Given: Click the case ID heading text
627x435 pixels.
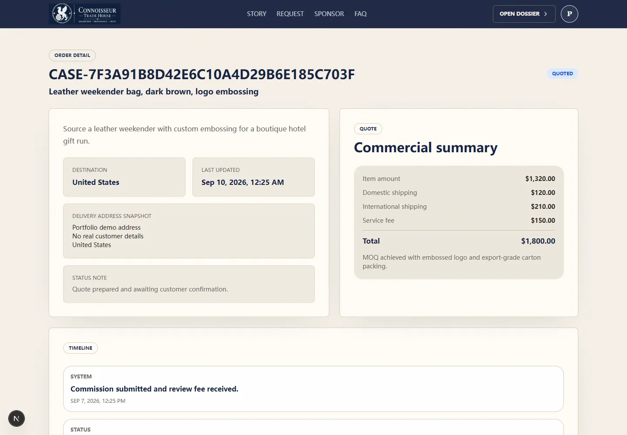Looking at the screenshot, I should [202, 74].
